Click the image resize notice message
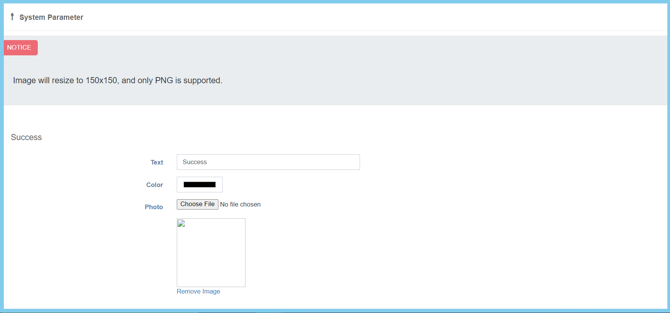The width and height of the screenshot is (670, 313). (x=118, y=81)
